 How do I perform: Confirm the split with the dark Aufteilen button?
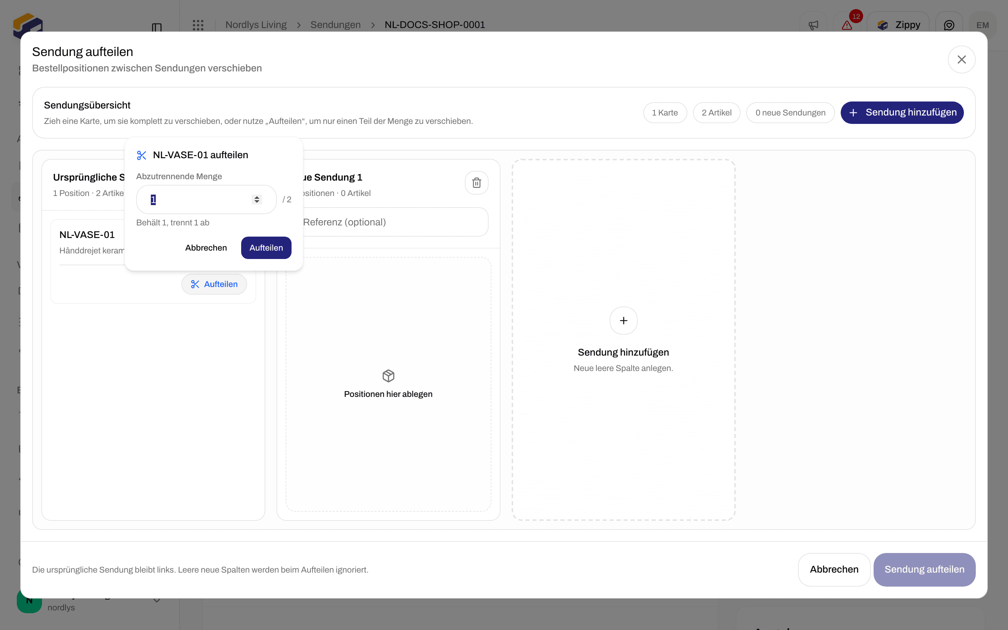click(x=266, y=248)
